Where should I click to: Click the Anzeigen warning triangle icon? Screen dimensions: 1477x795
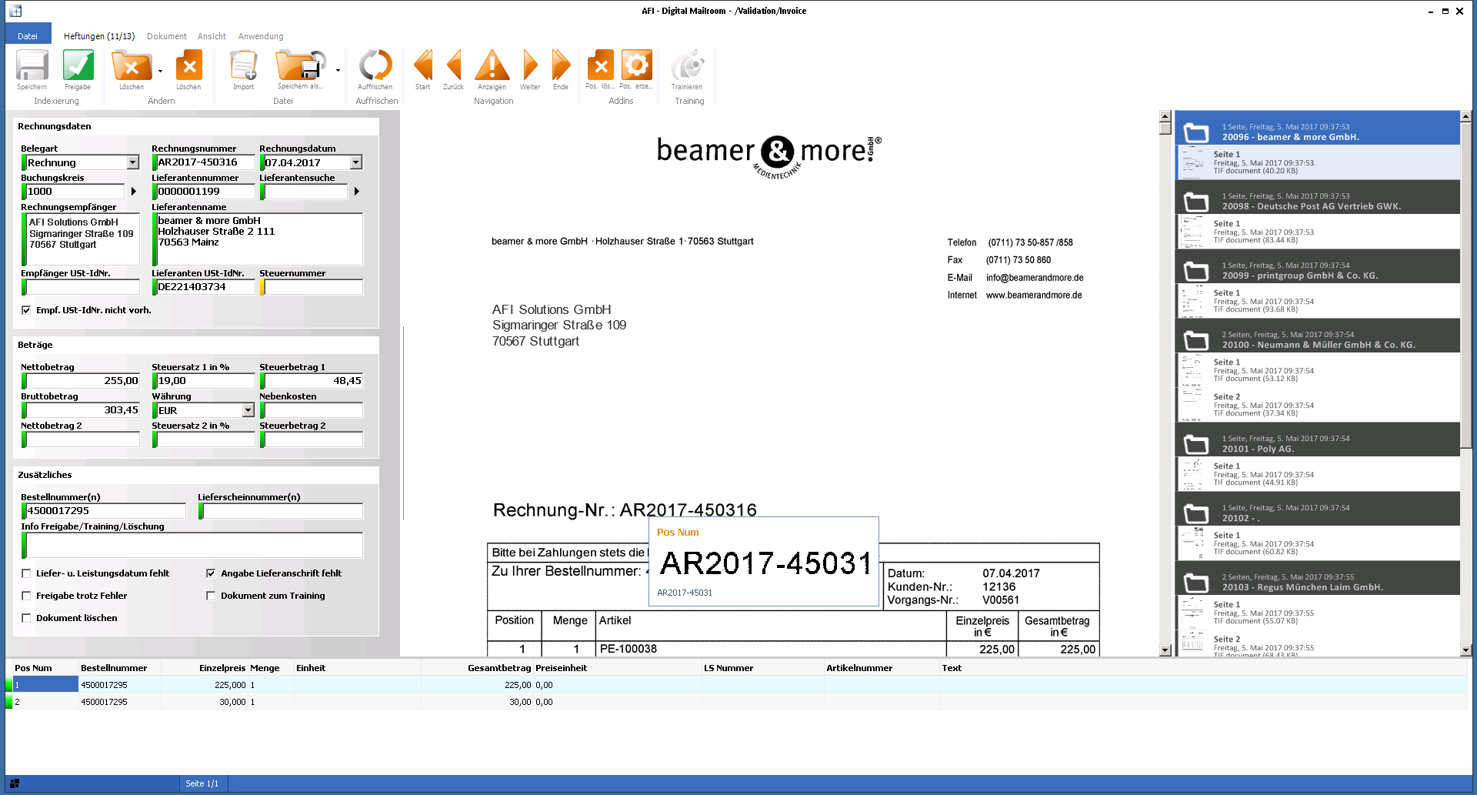492,67
